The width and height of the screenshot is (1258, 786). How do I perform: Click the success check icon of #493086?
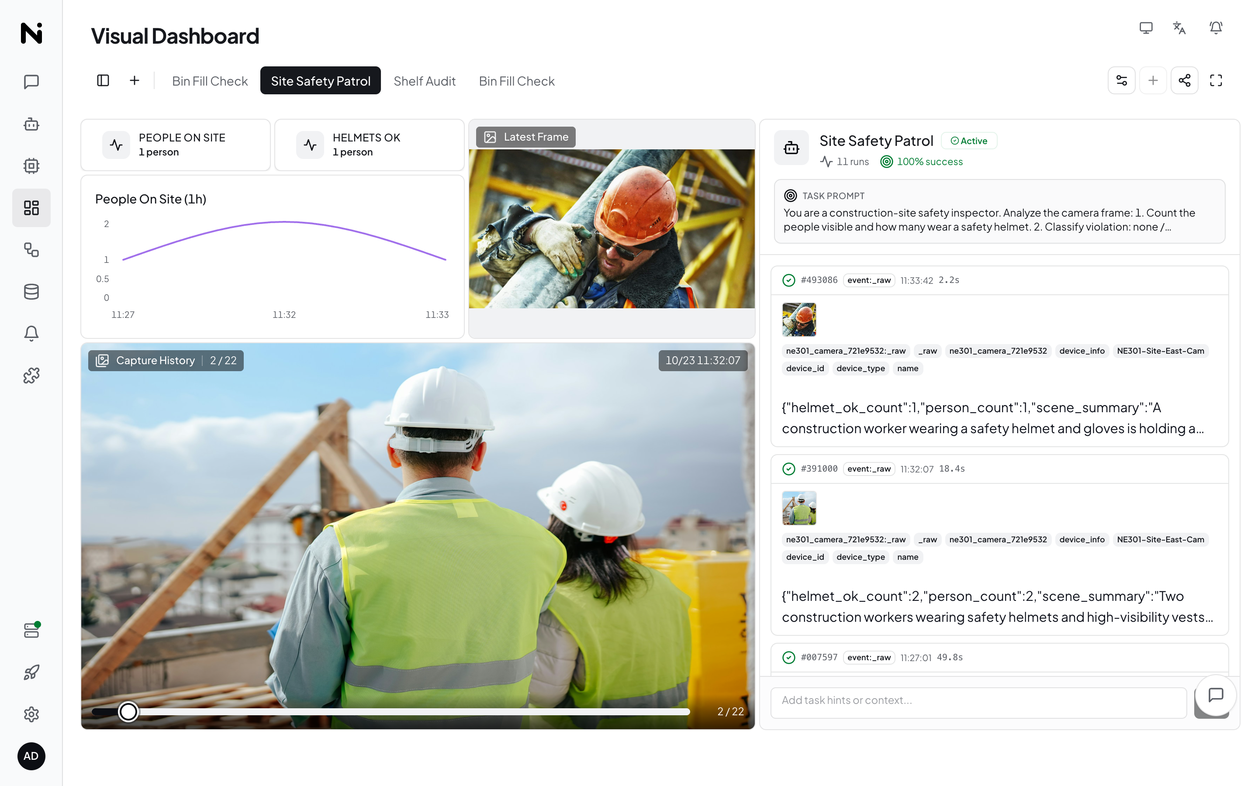(x=788, y=280)
